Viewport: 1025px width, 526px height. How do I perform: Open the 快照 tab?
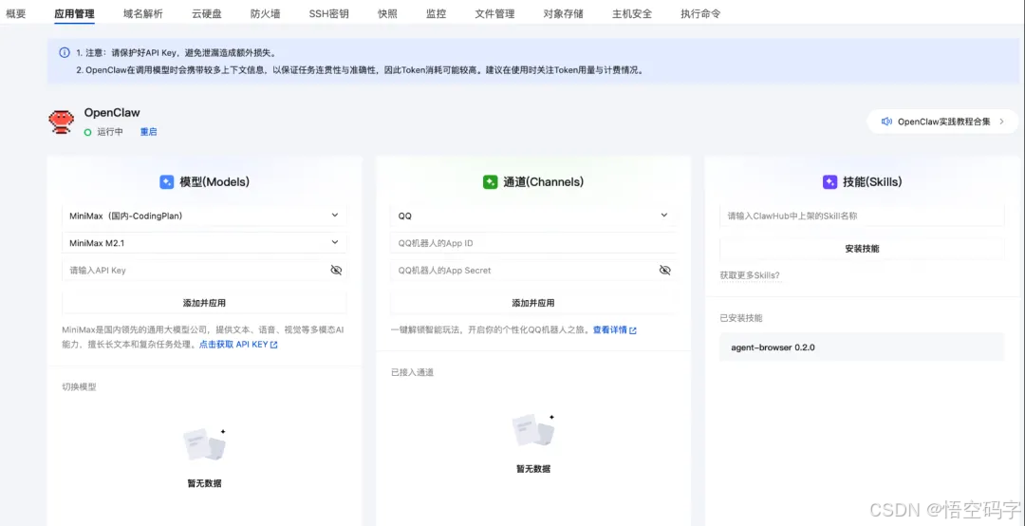[x=387, y=13]
